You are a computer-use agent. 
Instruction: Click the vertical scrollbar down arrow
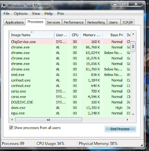click(133, 114)
